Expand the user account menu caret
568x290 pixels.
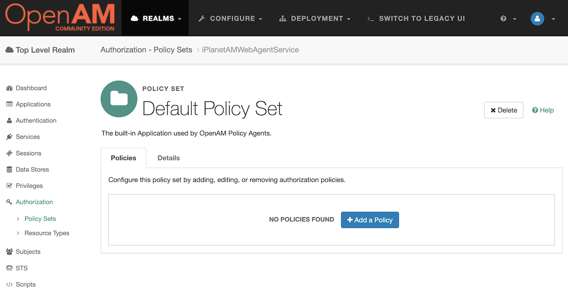[553, 19]
